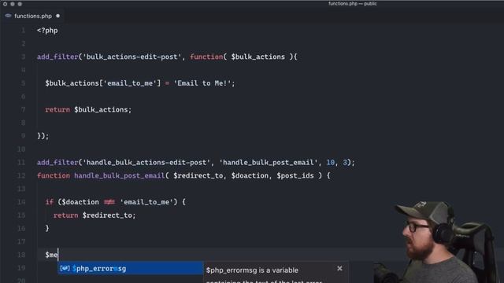Viewport: 504px width, 283px height.
Task: Click the 'handle_bulk_actions-edit-post' string
Action: click(x=146, y=163)
